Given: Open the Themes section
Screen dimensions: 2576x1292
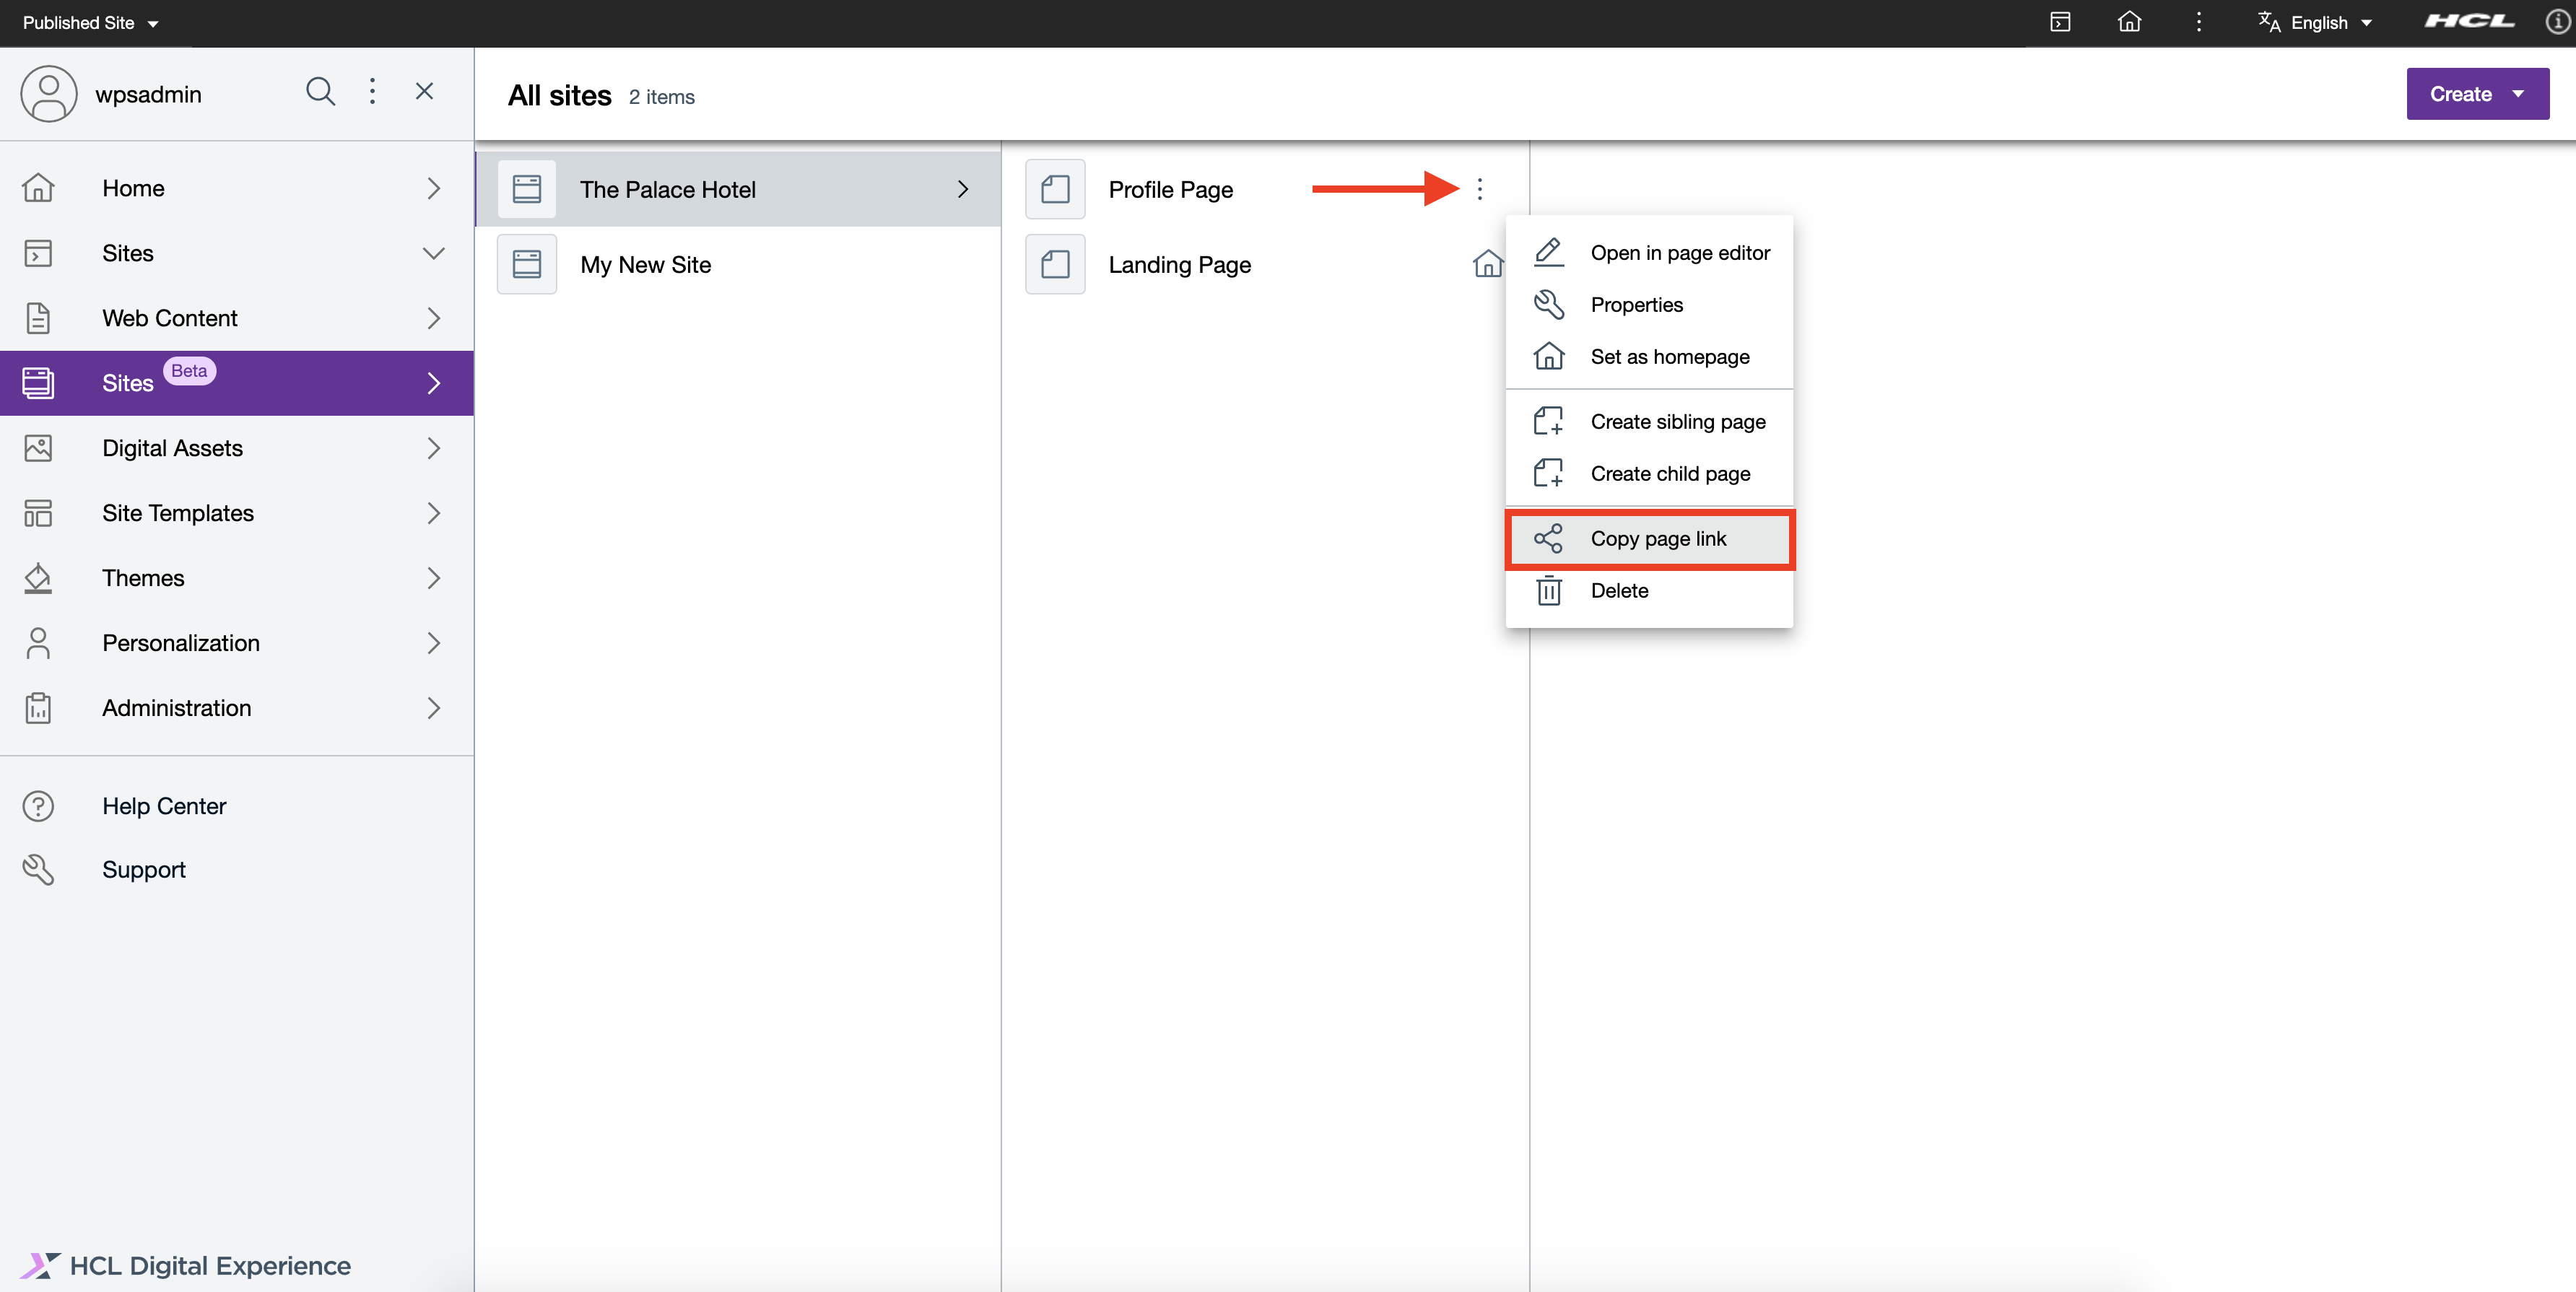Looking at the screenshot, I should click(x=143, y=578).
